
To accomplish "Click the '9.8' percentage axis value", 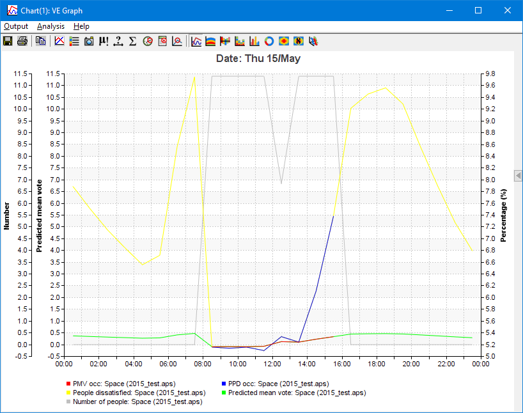I will tap(490, 74).
